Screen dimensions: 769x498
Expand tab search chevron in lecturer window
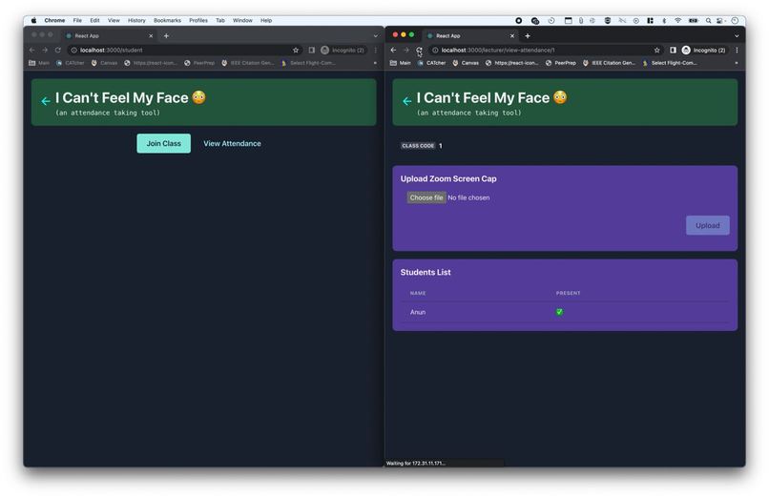click(x=737, y=36)
